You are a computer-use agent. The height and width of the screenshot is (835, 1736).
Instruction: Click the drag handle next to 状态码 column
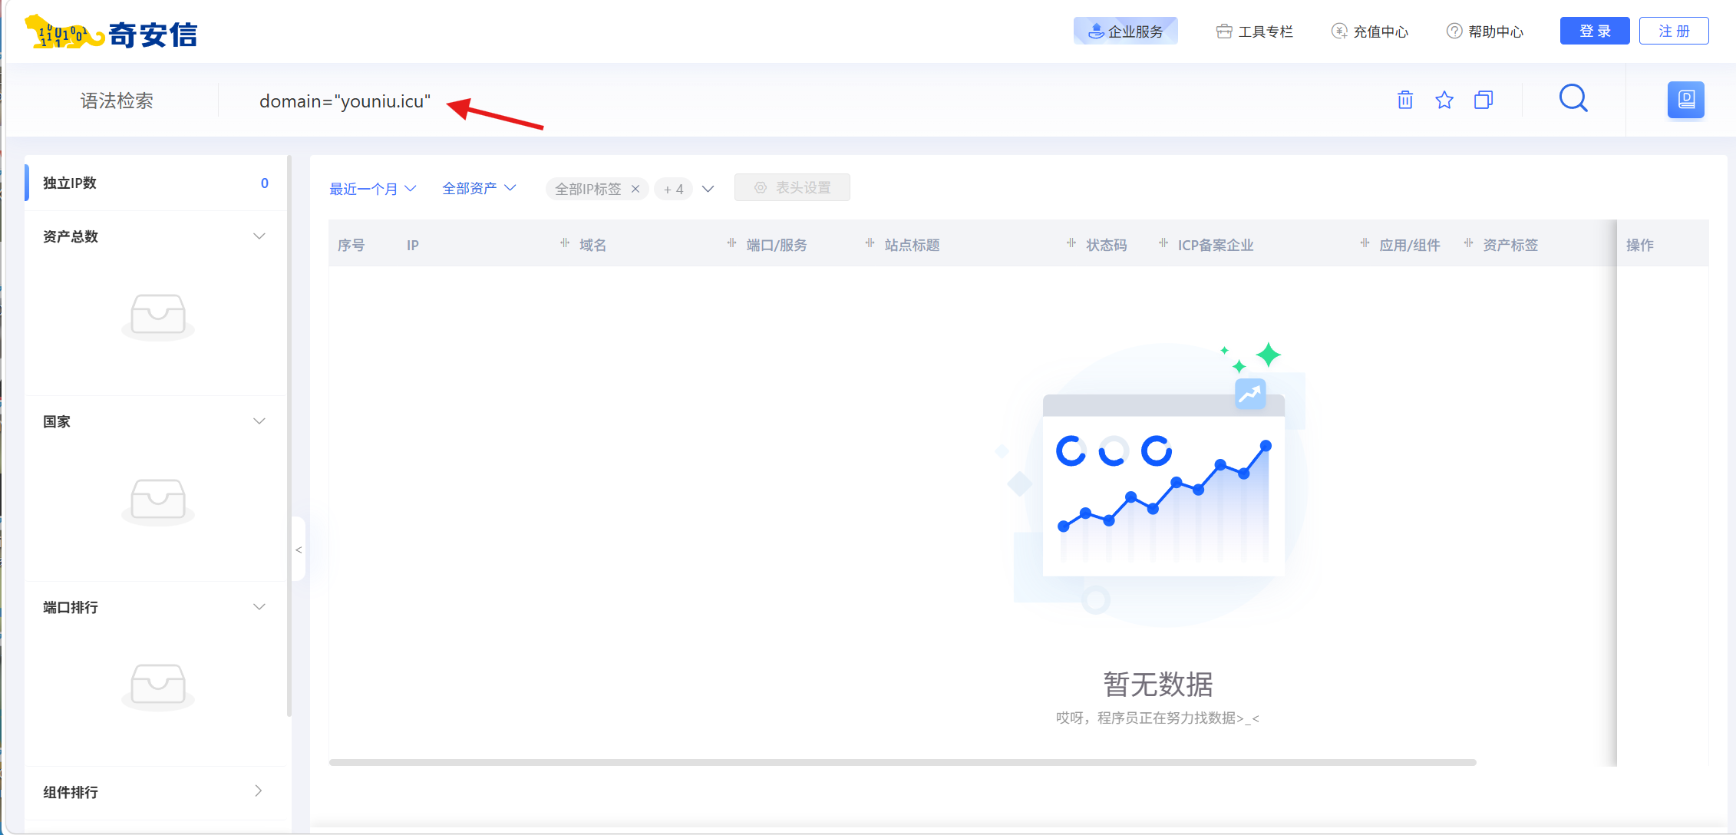[1071, 243]
